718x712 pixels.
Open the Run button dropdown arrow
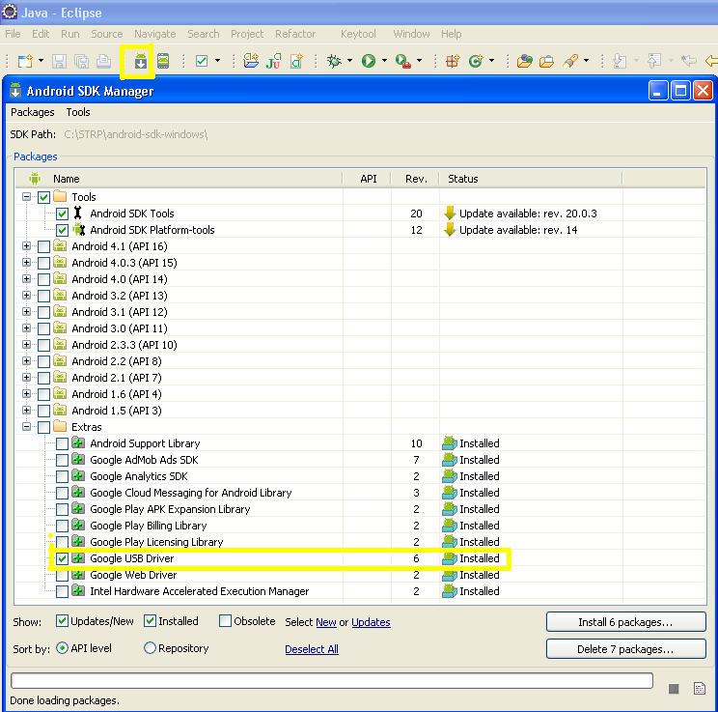(x=384, y=61)
